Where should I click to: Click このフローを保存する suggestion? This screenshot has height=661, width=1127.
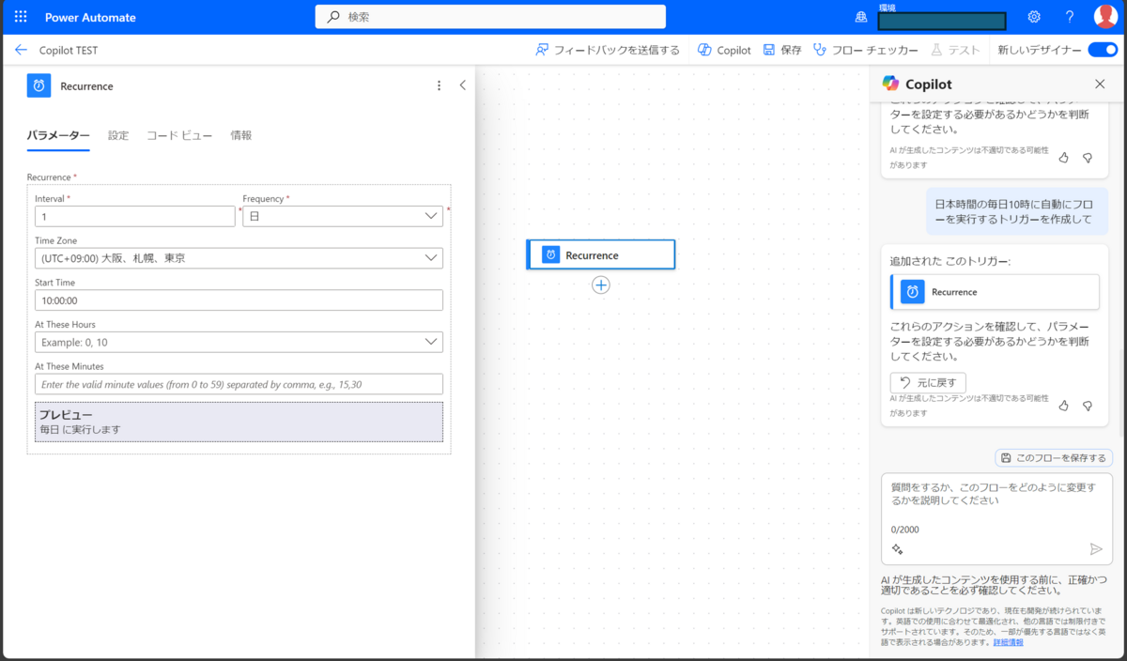[1054, 457]
